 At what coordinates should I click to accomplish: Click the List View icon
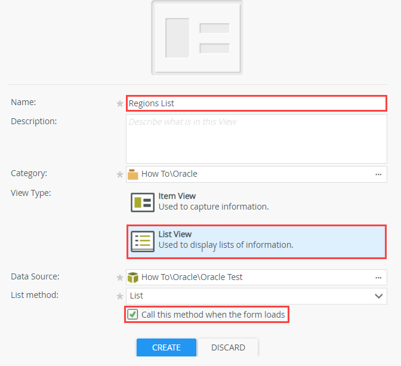coord(143,241)
